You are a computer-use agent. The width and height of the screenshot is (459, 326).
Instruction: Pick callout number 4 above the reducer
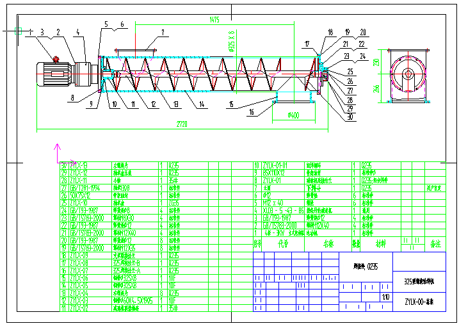coord(78,32)
